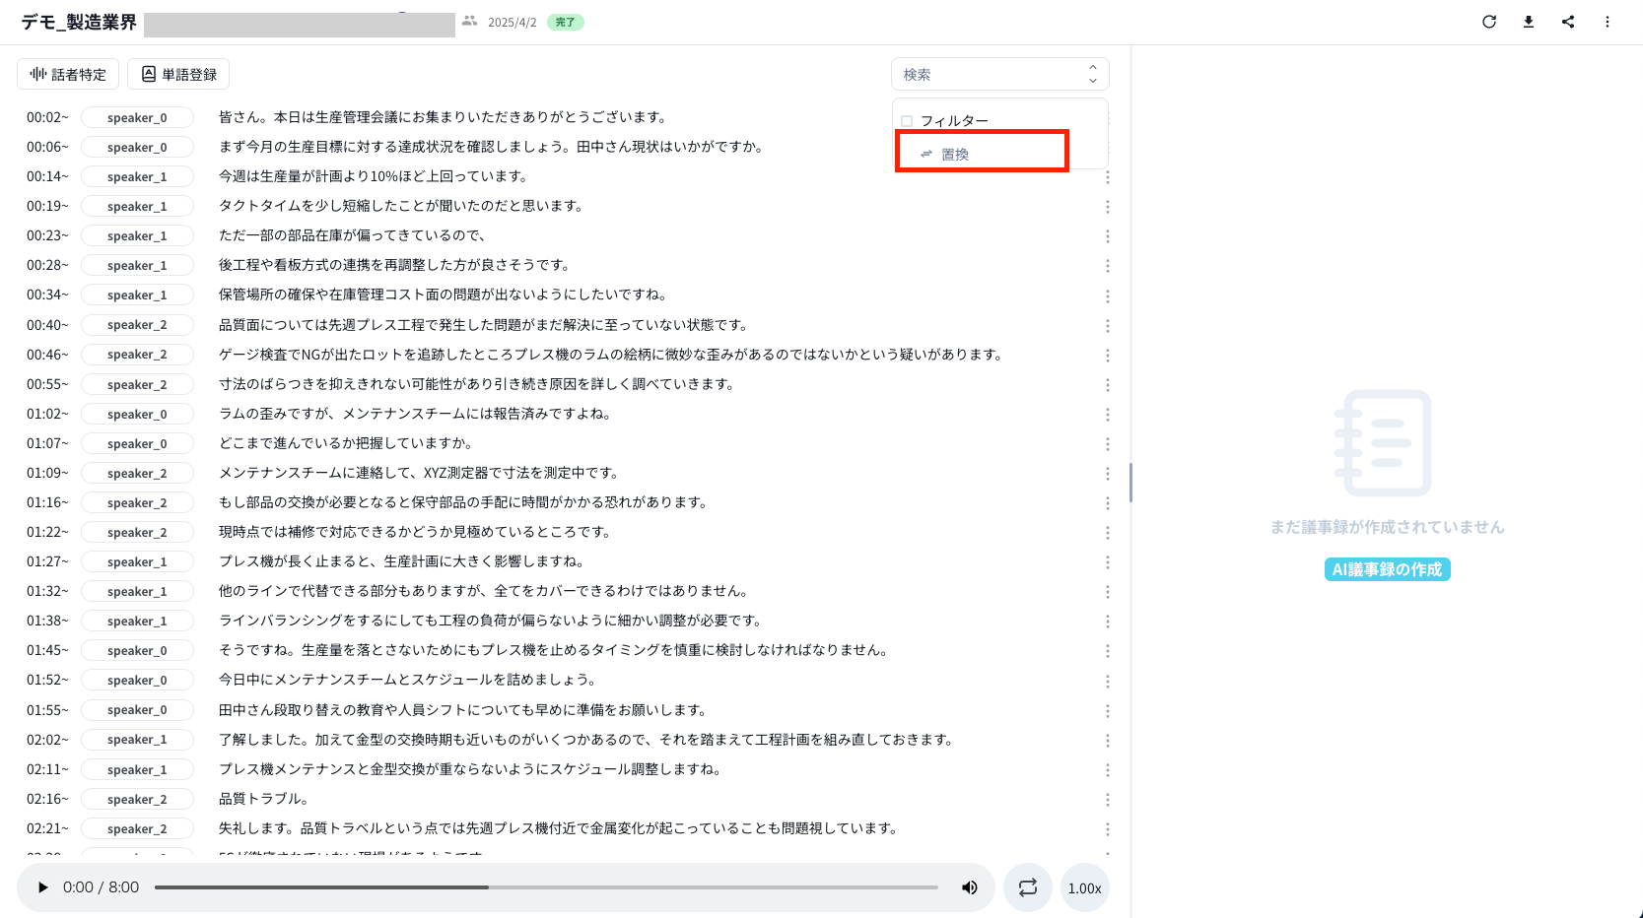This screenshot has width=1643, height=918.
Task: Click the audio progress seek bar
Action: 546,887
